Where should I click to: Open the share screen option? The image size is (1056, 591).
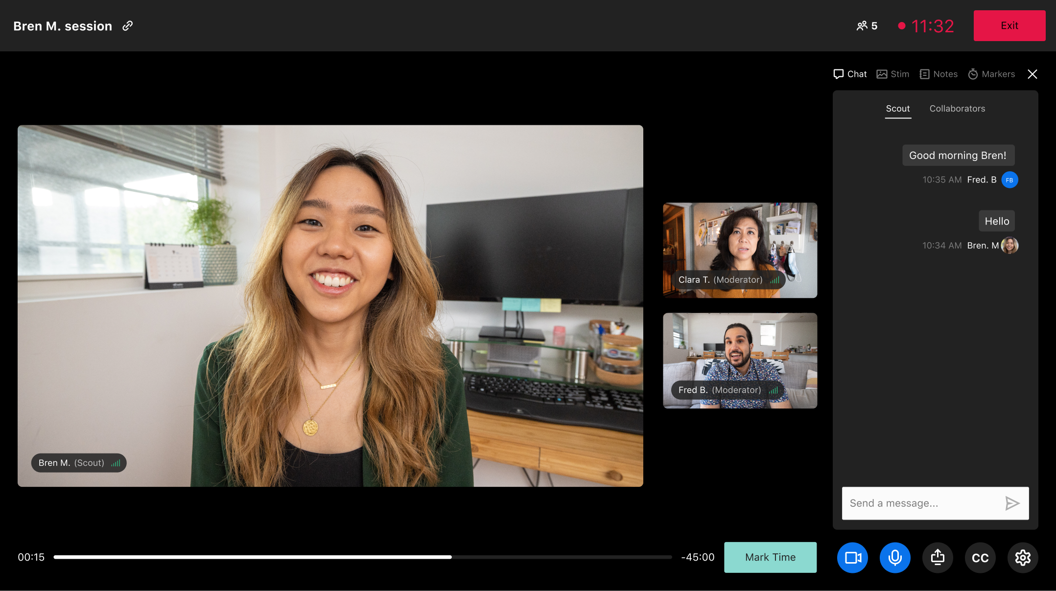[937, 557]
